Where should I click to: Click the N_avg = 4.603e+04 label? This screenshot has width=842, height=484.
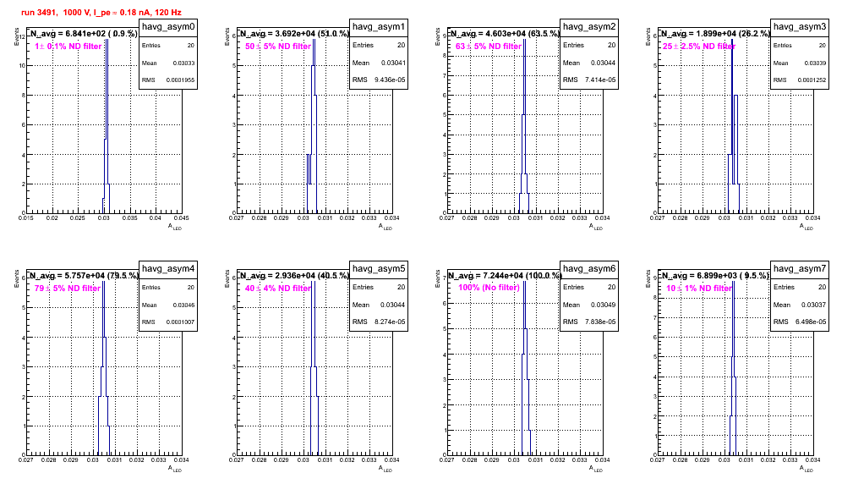(505, 33)
